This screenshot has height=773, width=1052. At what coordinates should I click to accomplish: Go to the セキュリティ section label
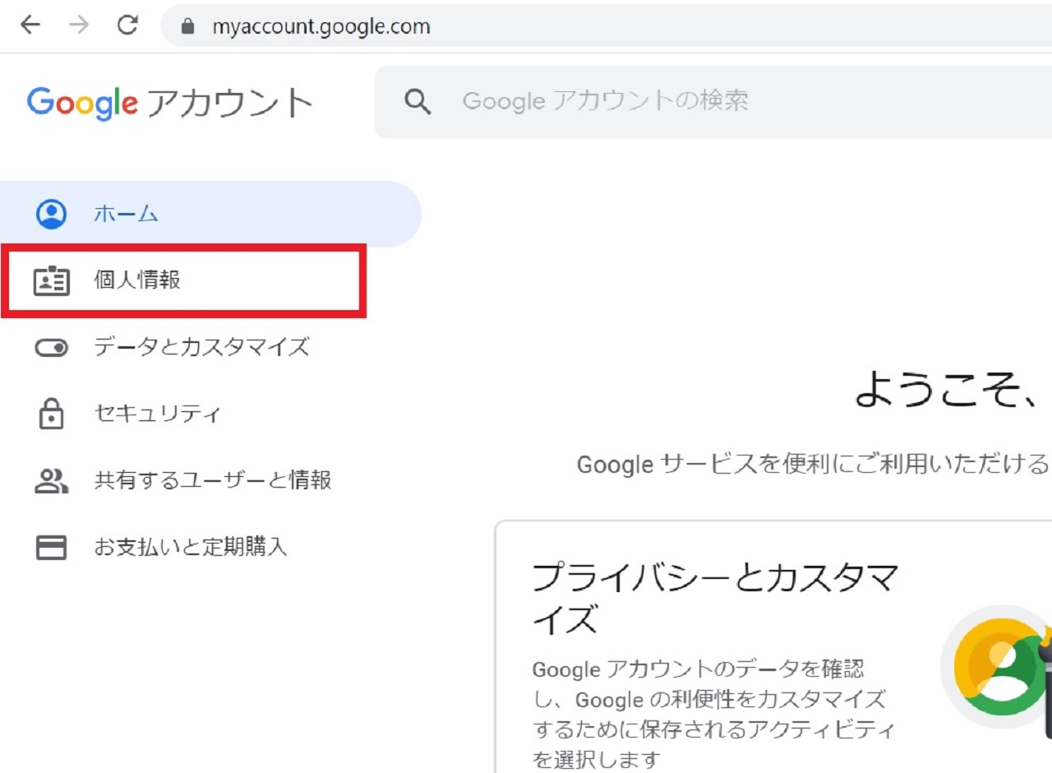[x=158, y=414]
